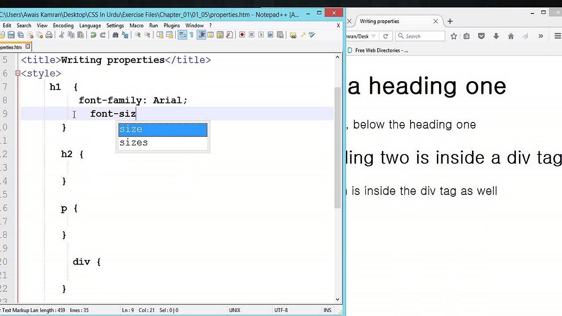Reload the page in Firefox
Image resolution: width=562 pixels, height=316 pixels.
pyautogui.click(x=385, y=36)
